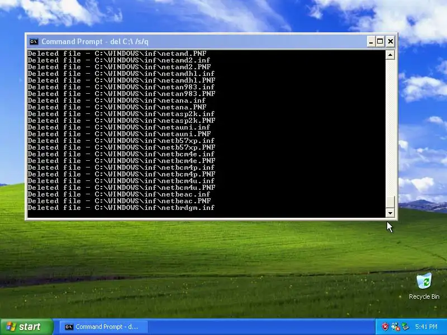The height and width of the screenshot is (335, 447).
Task: Click the line ending with netauni.PNF
Action: tap(119, 134)
